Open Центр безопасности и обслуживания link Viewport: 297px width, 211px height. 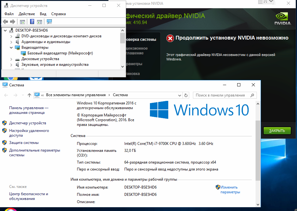(28, 196)
